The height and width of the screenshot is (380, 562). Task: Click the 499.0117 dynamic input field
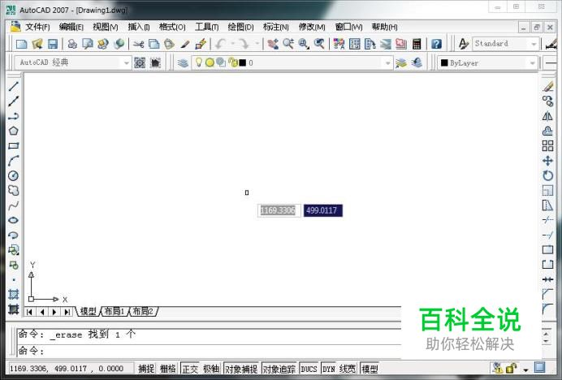point(323,210)
